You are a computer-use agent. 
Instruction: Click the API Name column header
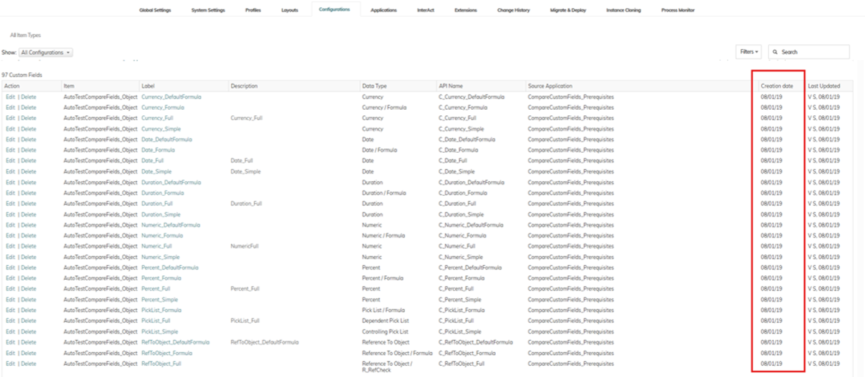point(450,86)
